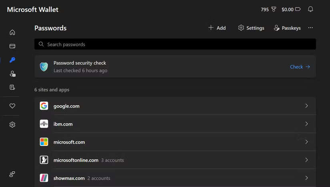Click the $0.00 cashback amount
The image size is (330, 187).
click(x=288, y=10)
